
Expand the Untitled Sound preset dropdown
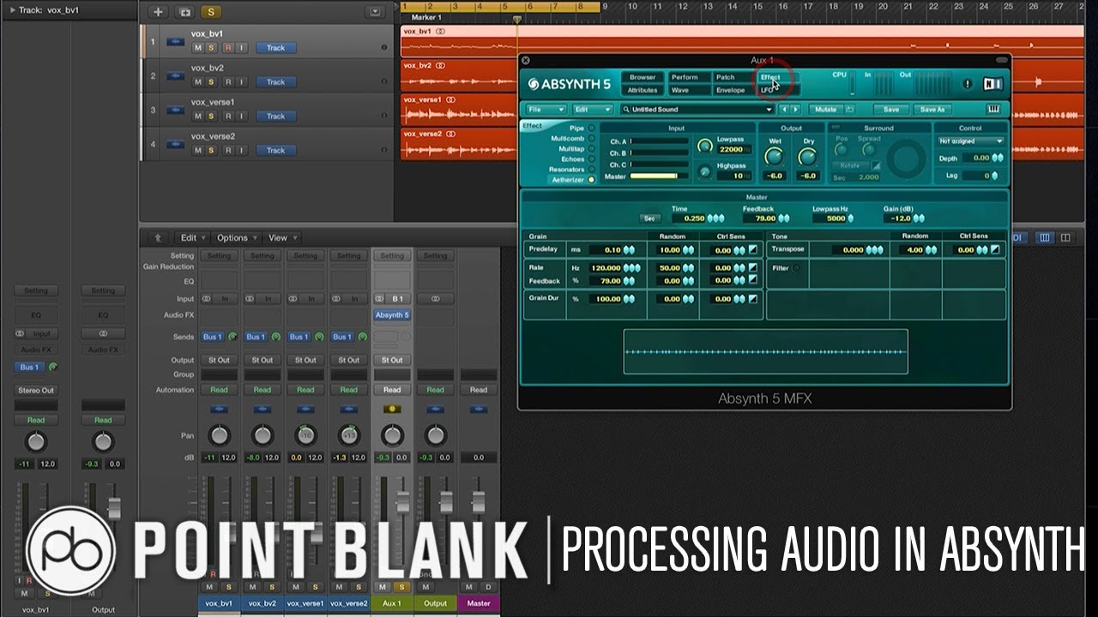(769, 110)
